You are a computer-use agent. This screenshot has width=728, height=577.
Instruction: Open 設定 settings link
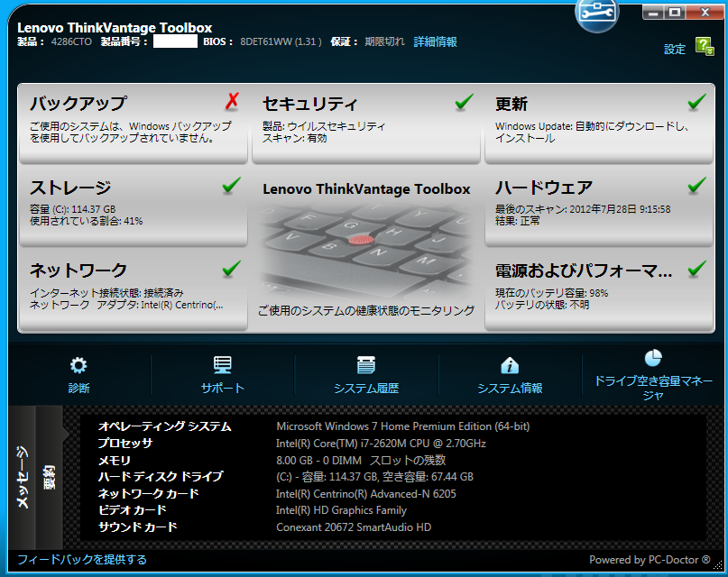point(675,50)
